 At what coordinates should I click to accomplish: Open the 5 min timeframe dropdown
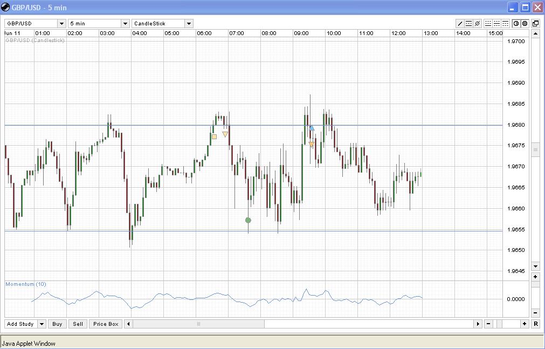pos(126,24)
